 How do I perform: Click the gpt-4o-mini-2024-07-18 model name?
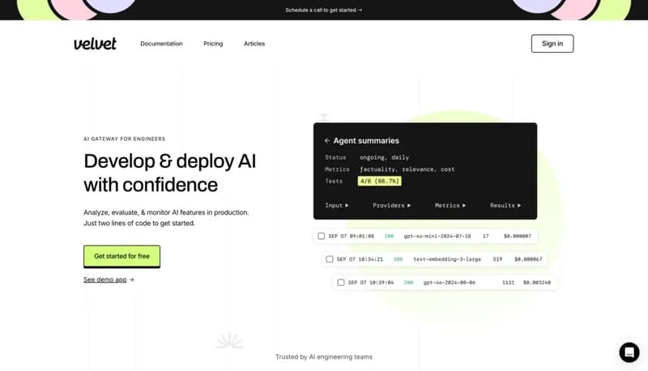437,236
